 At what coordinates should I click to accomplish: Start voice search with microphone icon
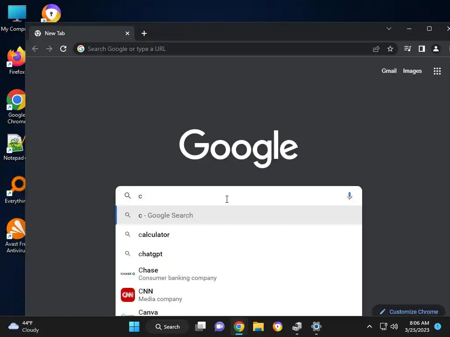click(x=349, y=196)
